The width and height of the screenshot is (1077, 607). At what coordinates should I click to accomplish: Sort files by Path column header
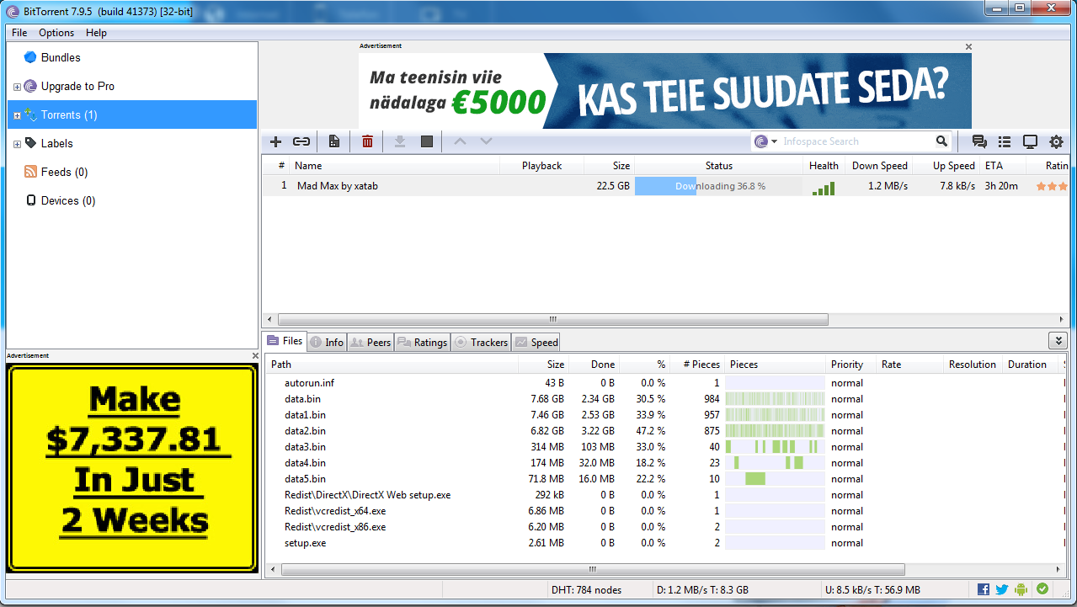click(x=392, y=365)
